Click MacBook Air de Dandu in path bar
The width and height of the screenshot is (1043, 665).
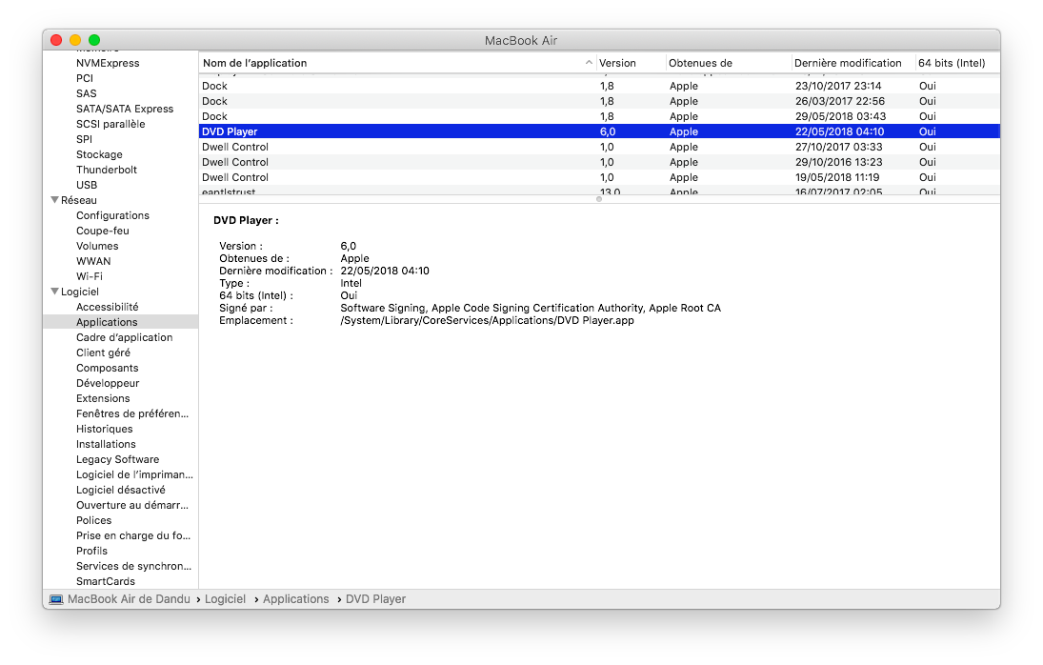pos(129,599)
